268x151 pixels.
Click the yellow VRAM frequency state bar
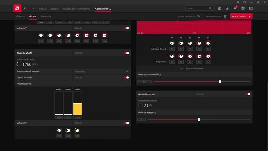click(77, 109)
